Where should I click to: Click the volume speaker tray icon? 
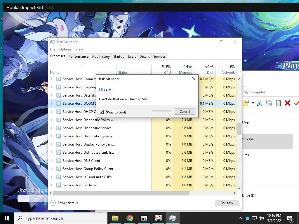pos(261,218)
